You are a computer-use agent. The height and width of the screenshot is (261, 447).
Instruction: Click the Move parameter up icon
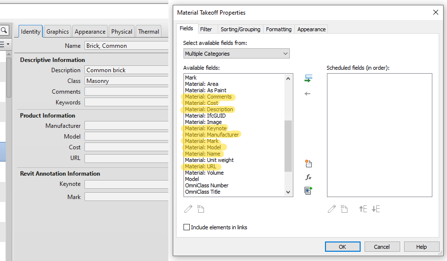click(363, 209)
